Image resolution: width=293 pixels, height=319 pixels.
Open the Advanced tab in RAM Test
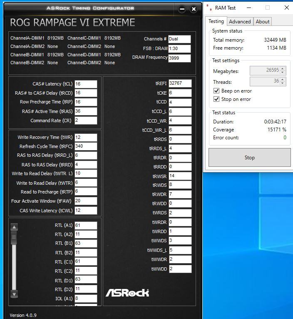(240, 22)
